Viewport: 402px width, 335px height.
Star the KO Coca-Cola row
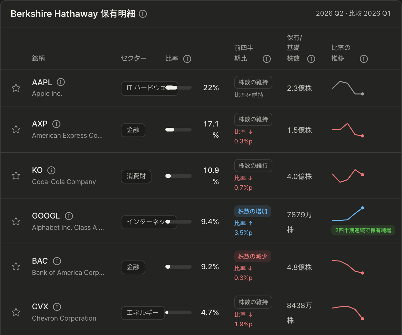pyautogui.click(x=16, y=176)
